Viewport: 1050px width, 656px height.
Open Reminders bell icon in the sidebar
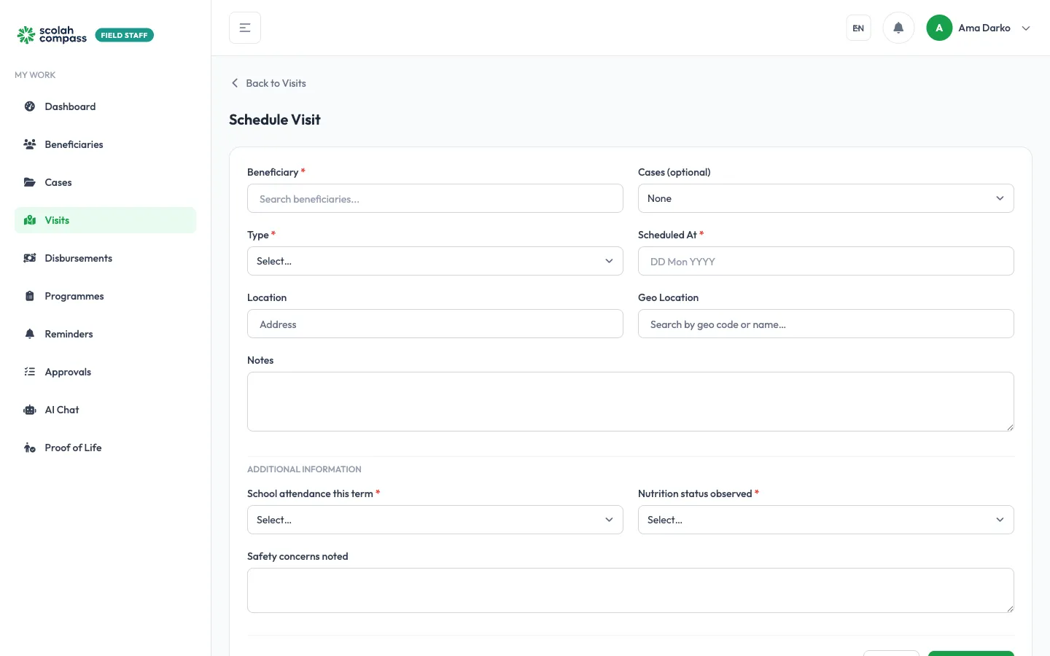click(x=30, y=334)
